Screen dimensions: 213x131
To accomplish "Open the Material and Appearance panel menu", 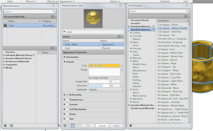I will (61, 1).
